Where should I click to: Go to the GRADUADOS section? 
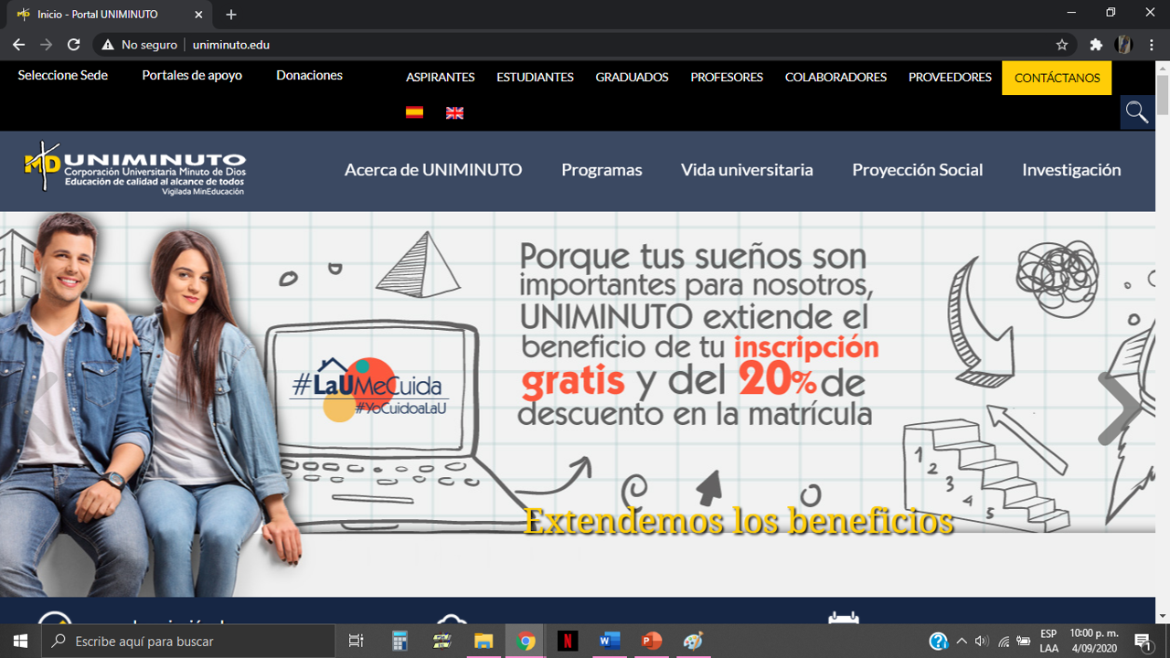[x=632, y=78]
